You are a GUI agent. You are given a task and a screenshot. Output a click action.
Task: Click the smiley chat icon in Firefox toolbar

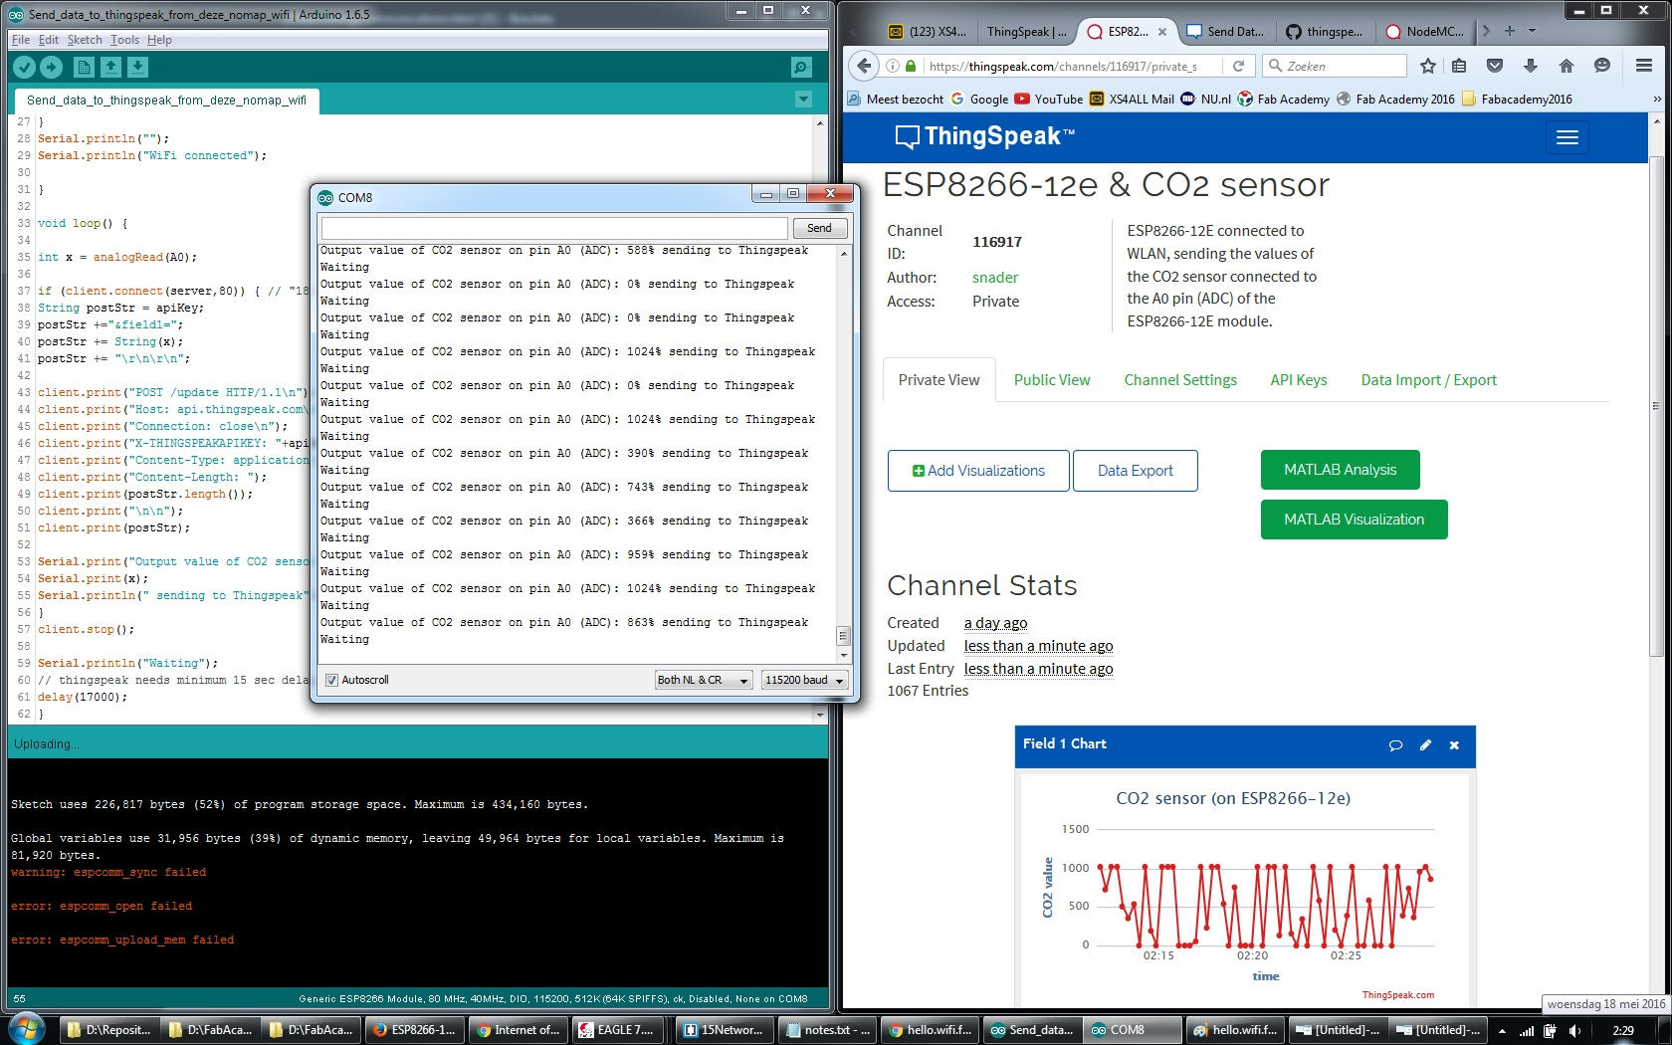1601,66
